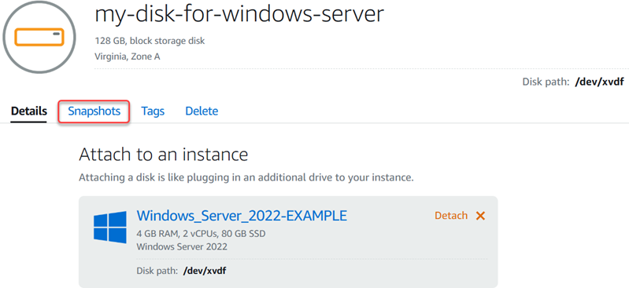Click the my-disk-for-windows-server title
The image size is (629, 288).
[239, 14]
